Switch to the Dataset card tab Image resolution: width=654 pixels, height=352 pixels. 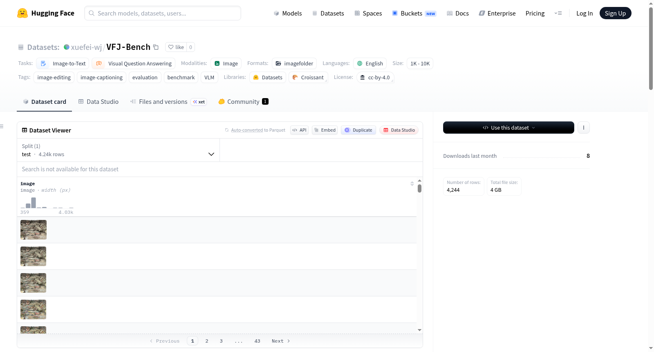click(x=45, y=101)
